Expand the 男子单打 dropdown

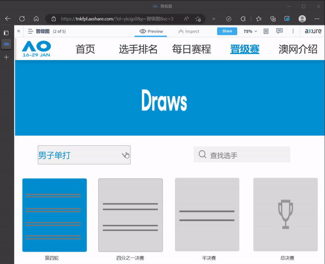84,155
